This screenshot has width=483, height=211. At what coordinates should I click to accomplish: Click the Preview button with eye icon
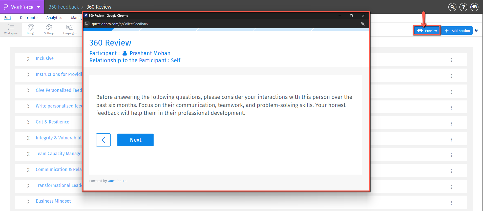click(427, 31)
